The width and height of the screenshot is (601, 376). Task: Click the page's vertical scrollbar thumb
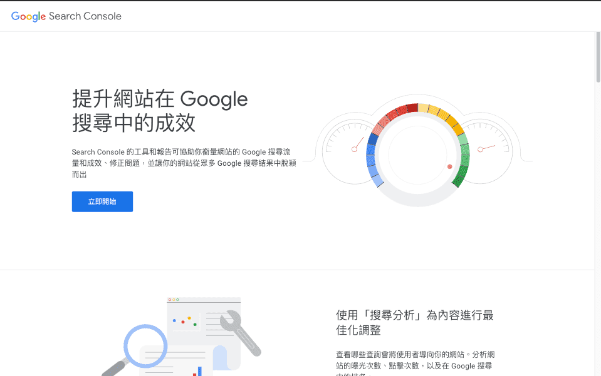(x=597, y=56)
